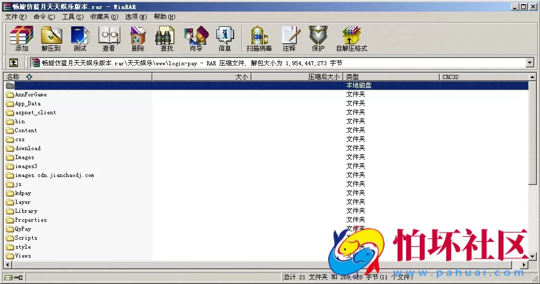Click 自解压格式 (SFX) toolbar icon
This screenshot has width=540, height=284.
[x=352, y=38]
